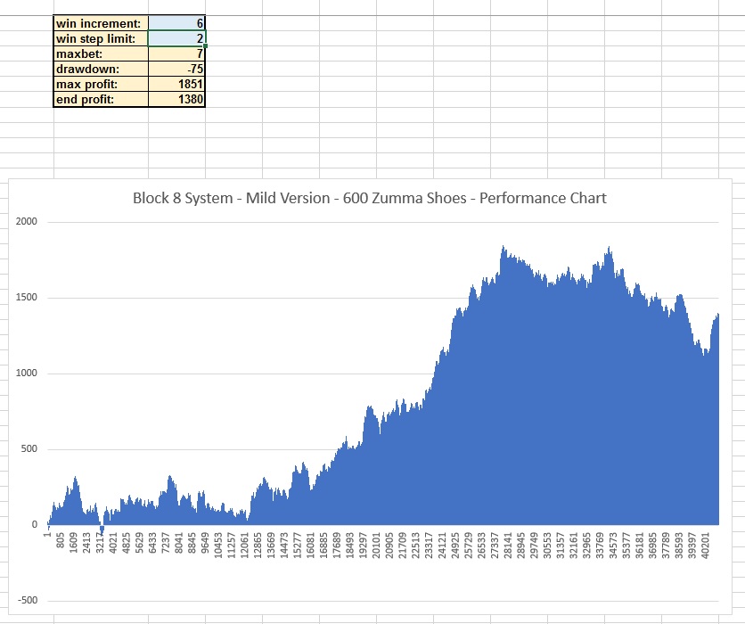The height and width of the screenshot is (624, 745).
Task: Click the fill handle on the selected cell
Action: click(206, 45)
